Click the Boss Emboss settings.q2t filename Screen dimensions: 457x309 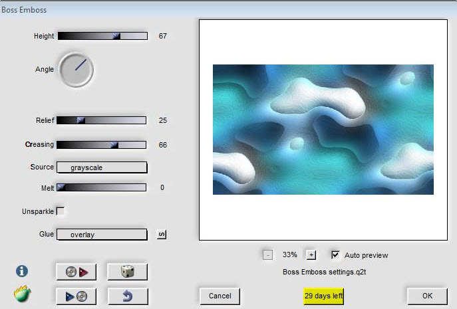[x=324, y=272]
